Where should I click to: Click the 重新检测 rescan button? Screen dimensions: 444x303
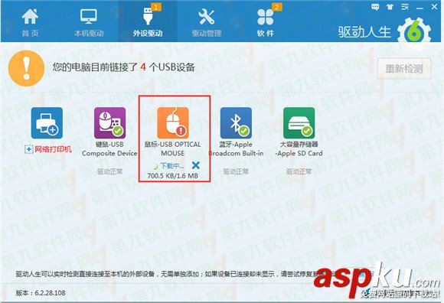[x=404, y=68]
